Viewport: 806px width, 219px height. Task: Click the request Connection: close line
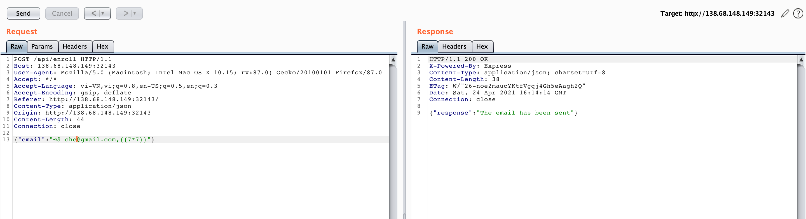(x=47, y=126)
